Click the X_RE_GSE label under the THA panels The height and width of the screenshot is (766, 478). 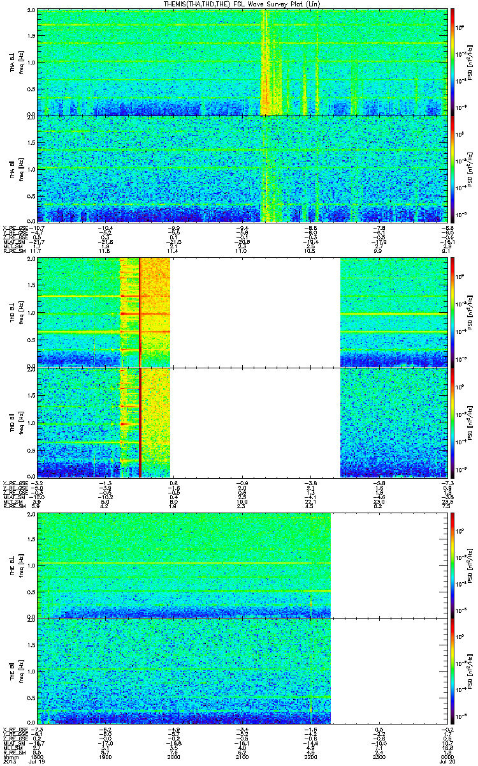(x=15, y=228)
